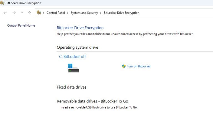The height and width of the screenshot is (137, 213).
Task: Open the recent locations dropdown chevron
Action: [x=22, y=13]
